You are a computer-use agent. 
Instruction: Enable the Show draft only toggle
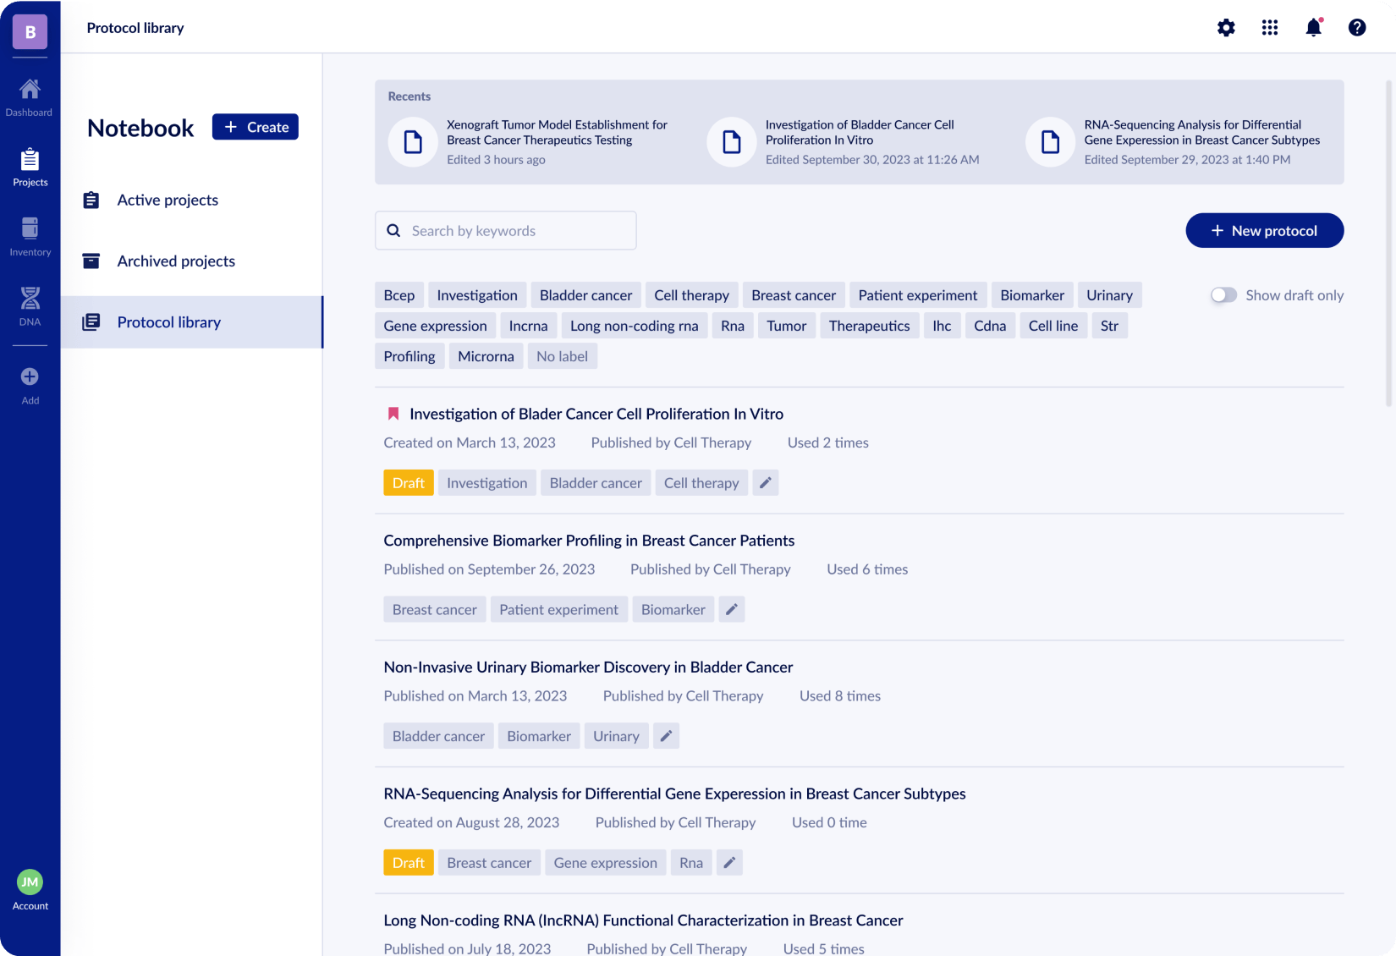pyautogui.click(x=1223, y=295)
